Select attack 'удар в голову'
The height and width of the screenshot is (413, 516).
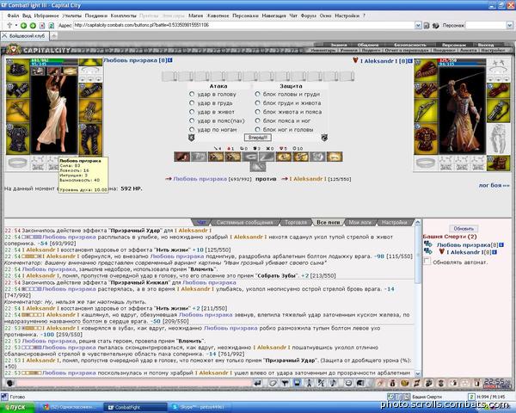192,94
